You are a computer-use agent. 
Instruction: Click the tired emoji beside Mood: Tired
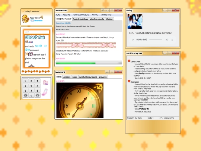coord(42,17)
